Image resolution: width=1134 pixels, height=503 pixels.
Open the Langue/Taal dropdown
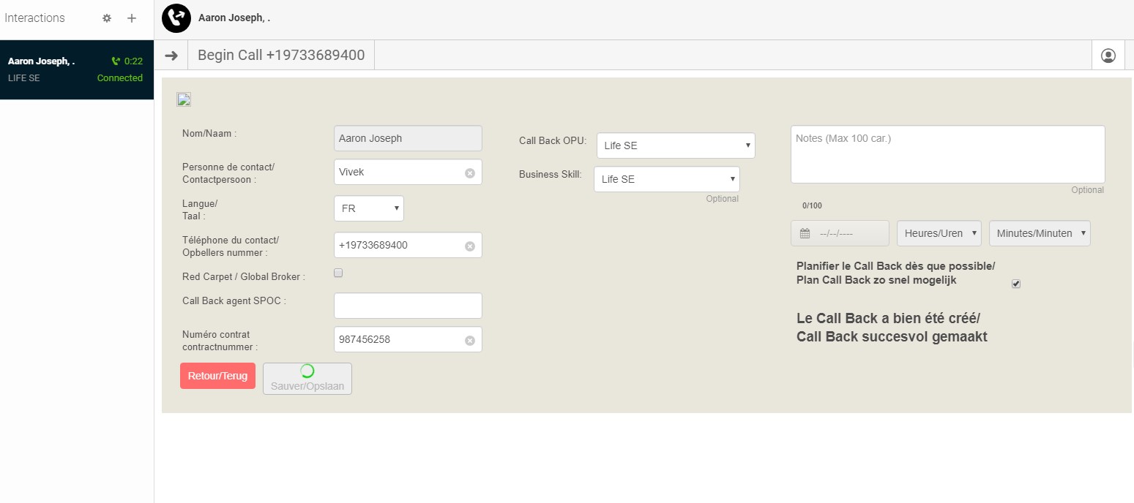(x=369, y=208)
